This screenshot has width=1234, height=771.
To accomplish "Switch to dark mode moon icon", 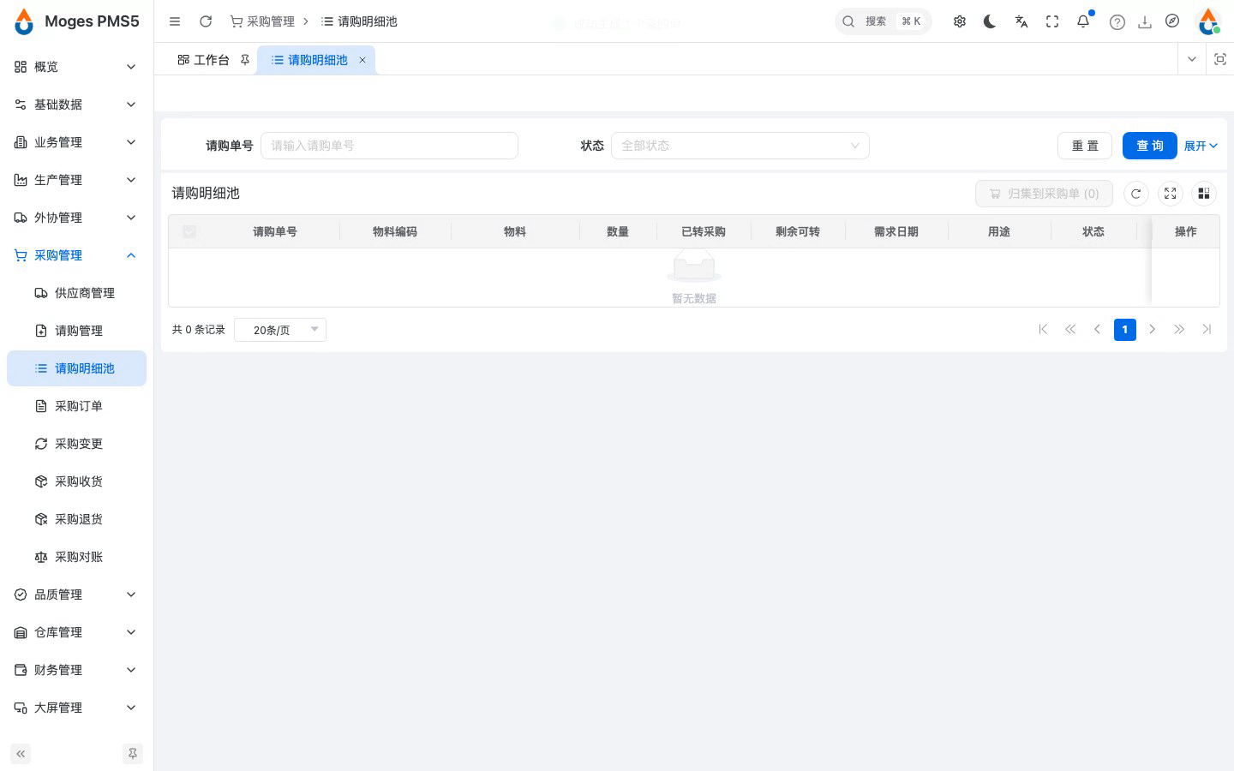I will pyautogui.click(x=991, y=21).
